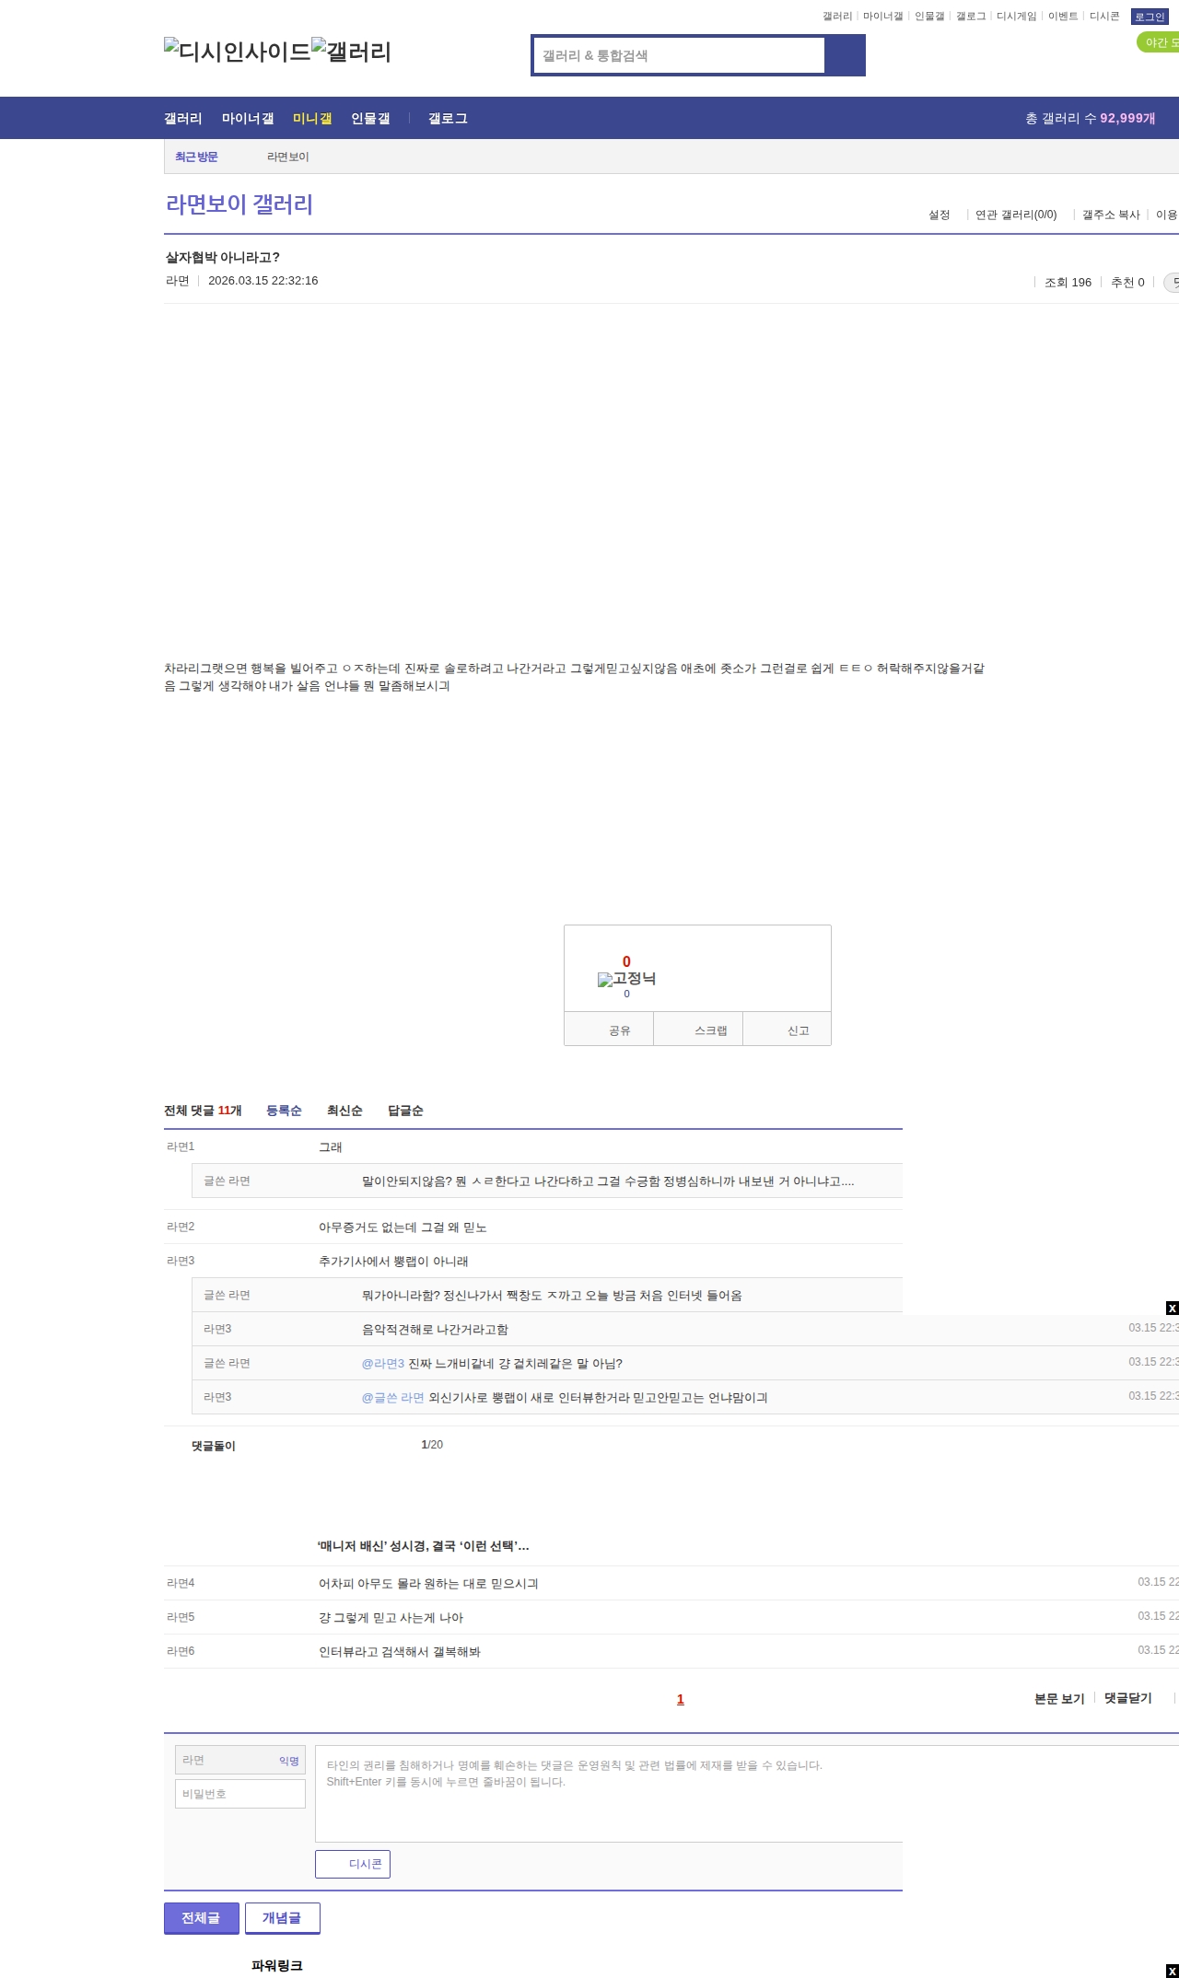Close the ad with the black X by the comments
Image resolution: width=1179 pixels, height=1978 pixels.
(1172, 1308)
